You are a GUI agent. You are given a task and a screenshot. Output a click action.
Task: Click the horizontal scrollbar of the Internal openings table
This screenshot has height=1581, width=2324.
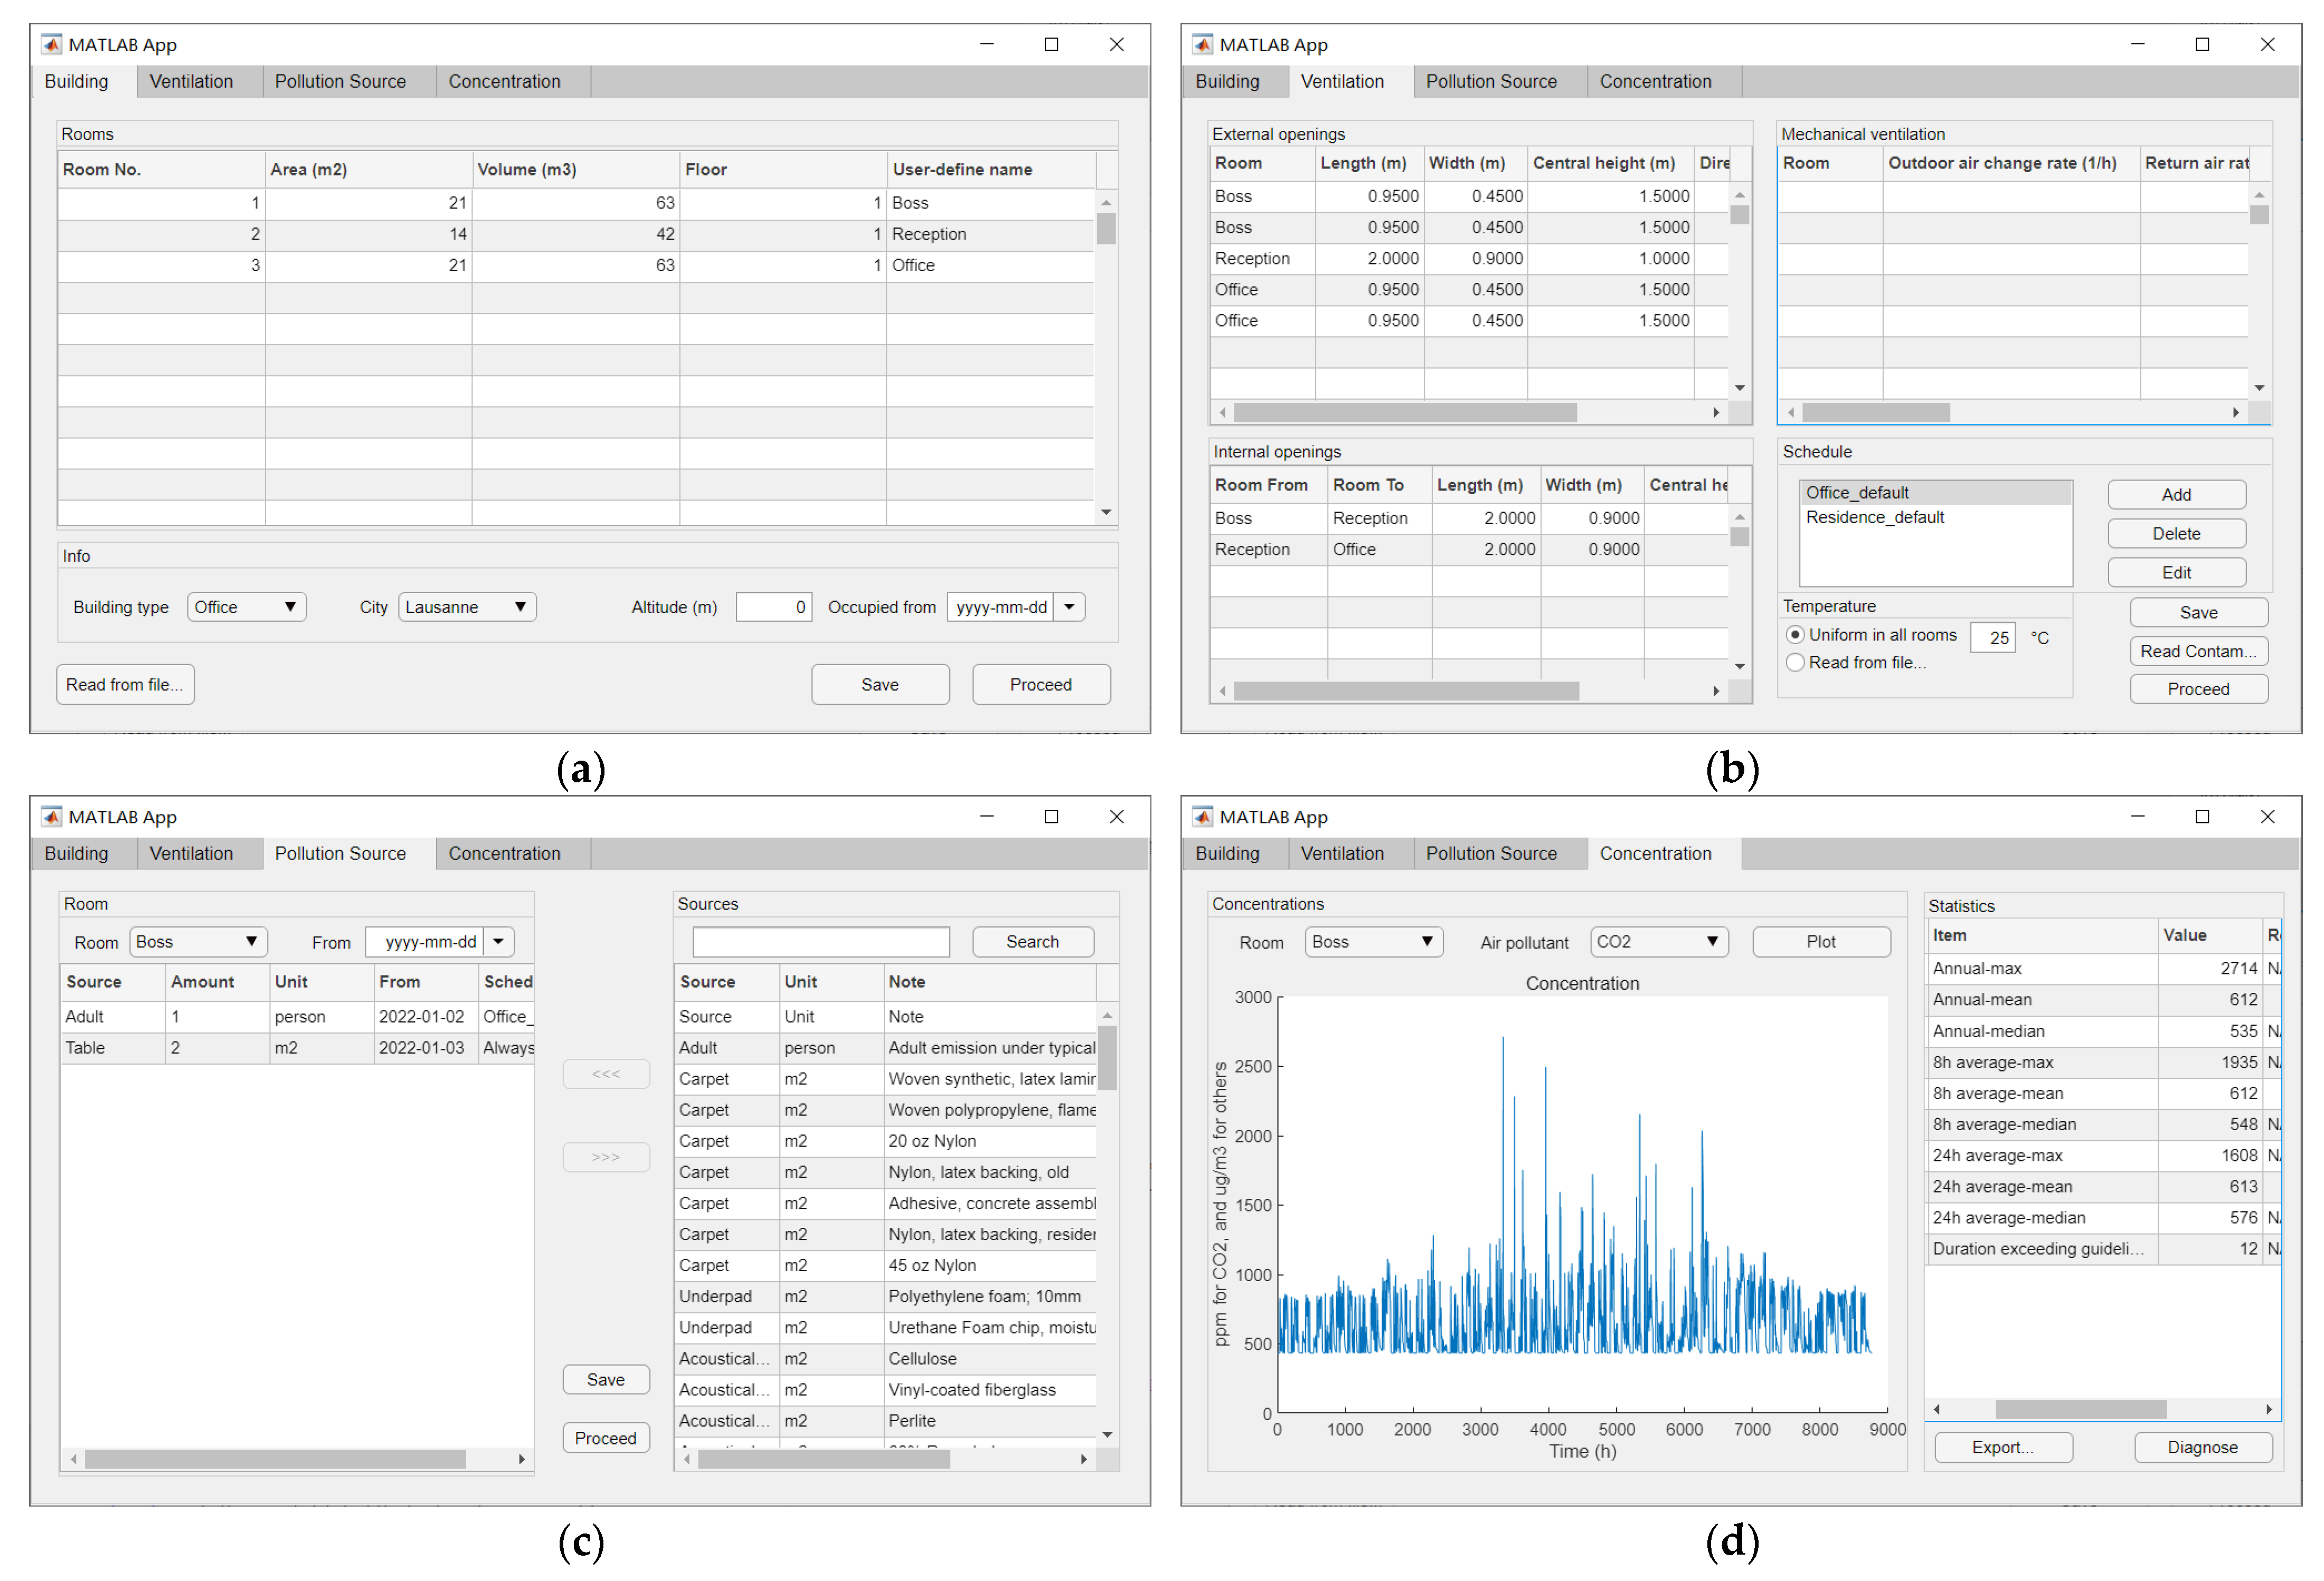tap(1405, 691)
